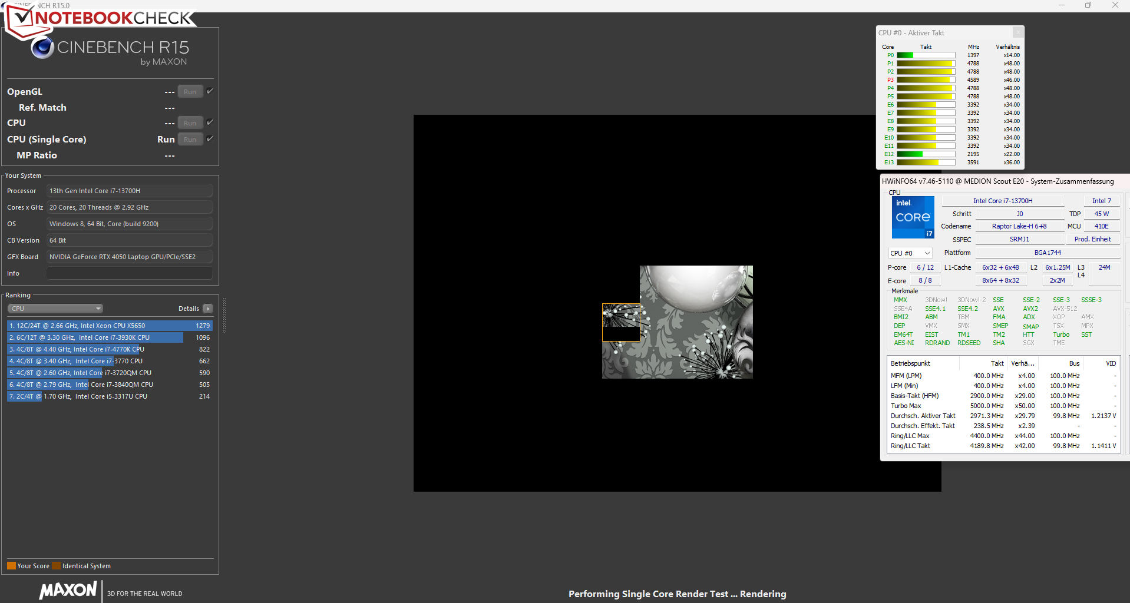This screenshot has height=603, width=1130.
Task: Click the Verhältnis column header in core window
Action: (x=1007, y=47)
